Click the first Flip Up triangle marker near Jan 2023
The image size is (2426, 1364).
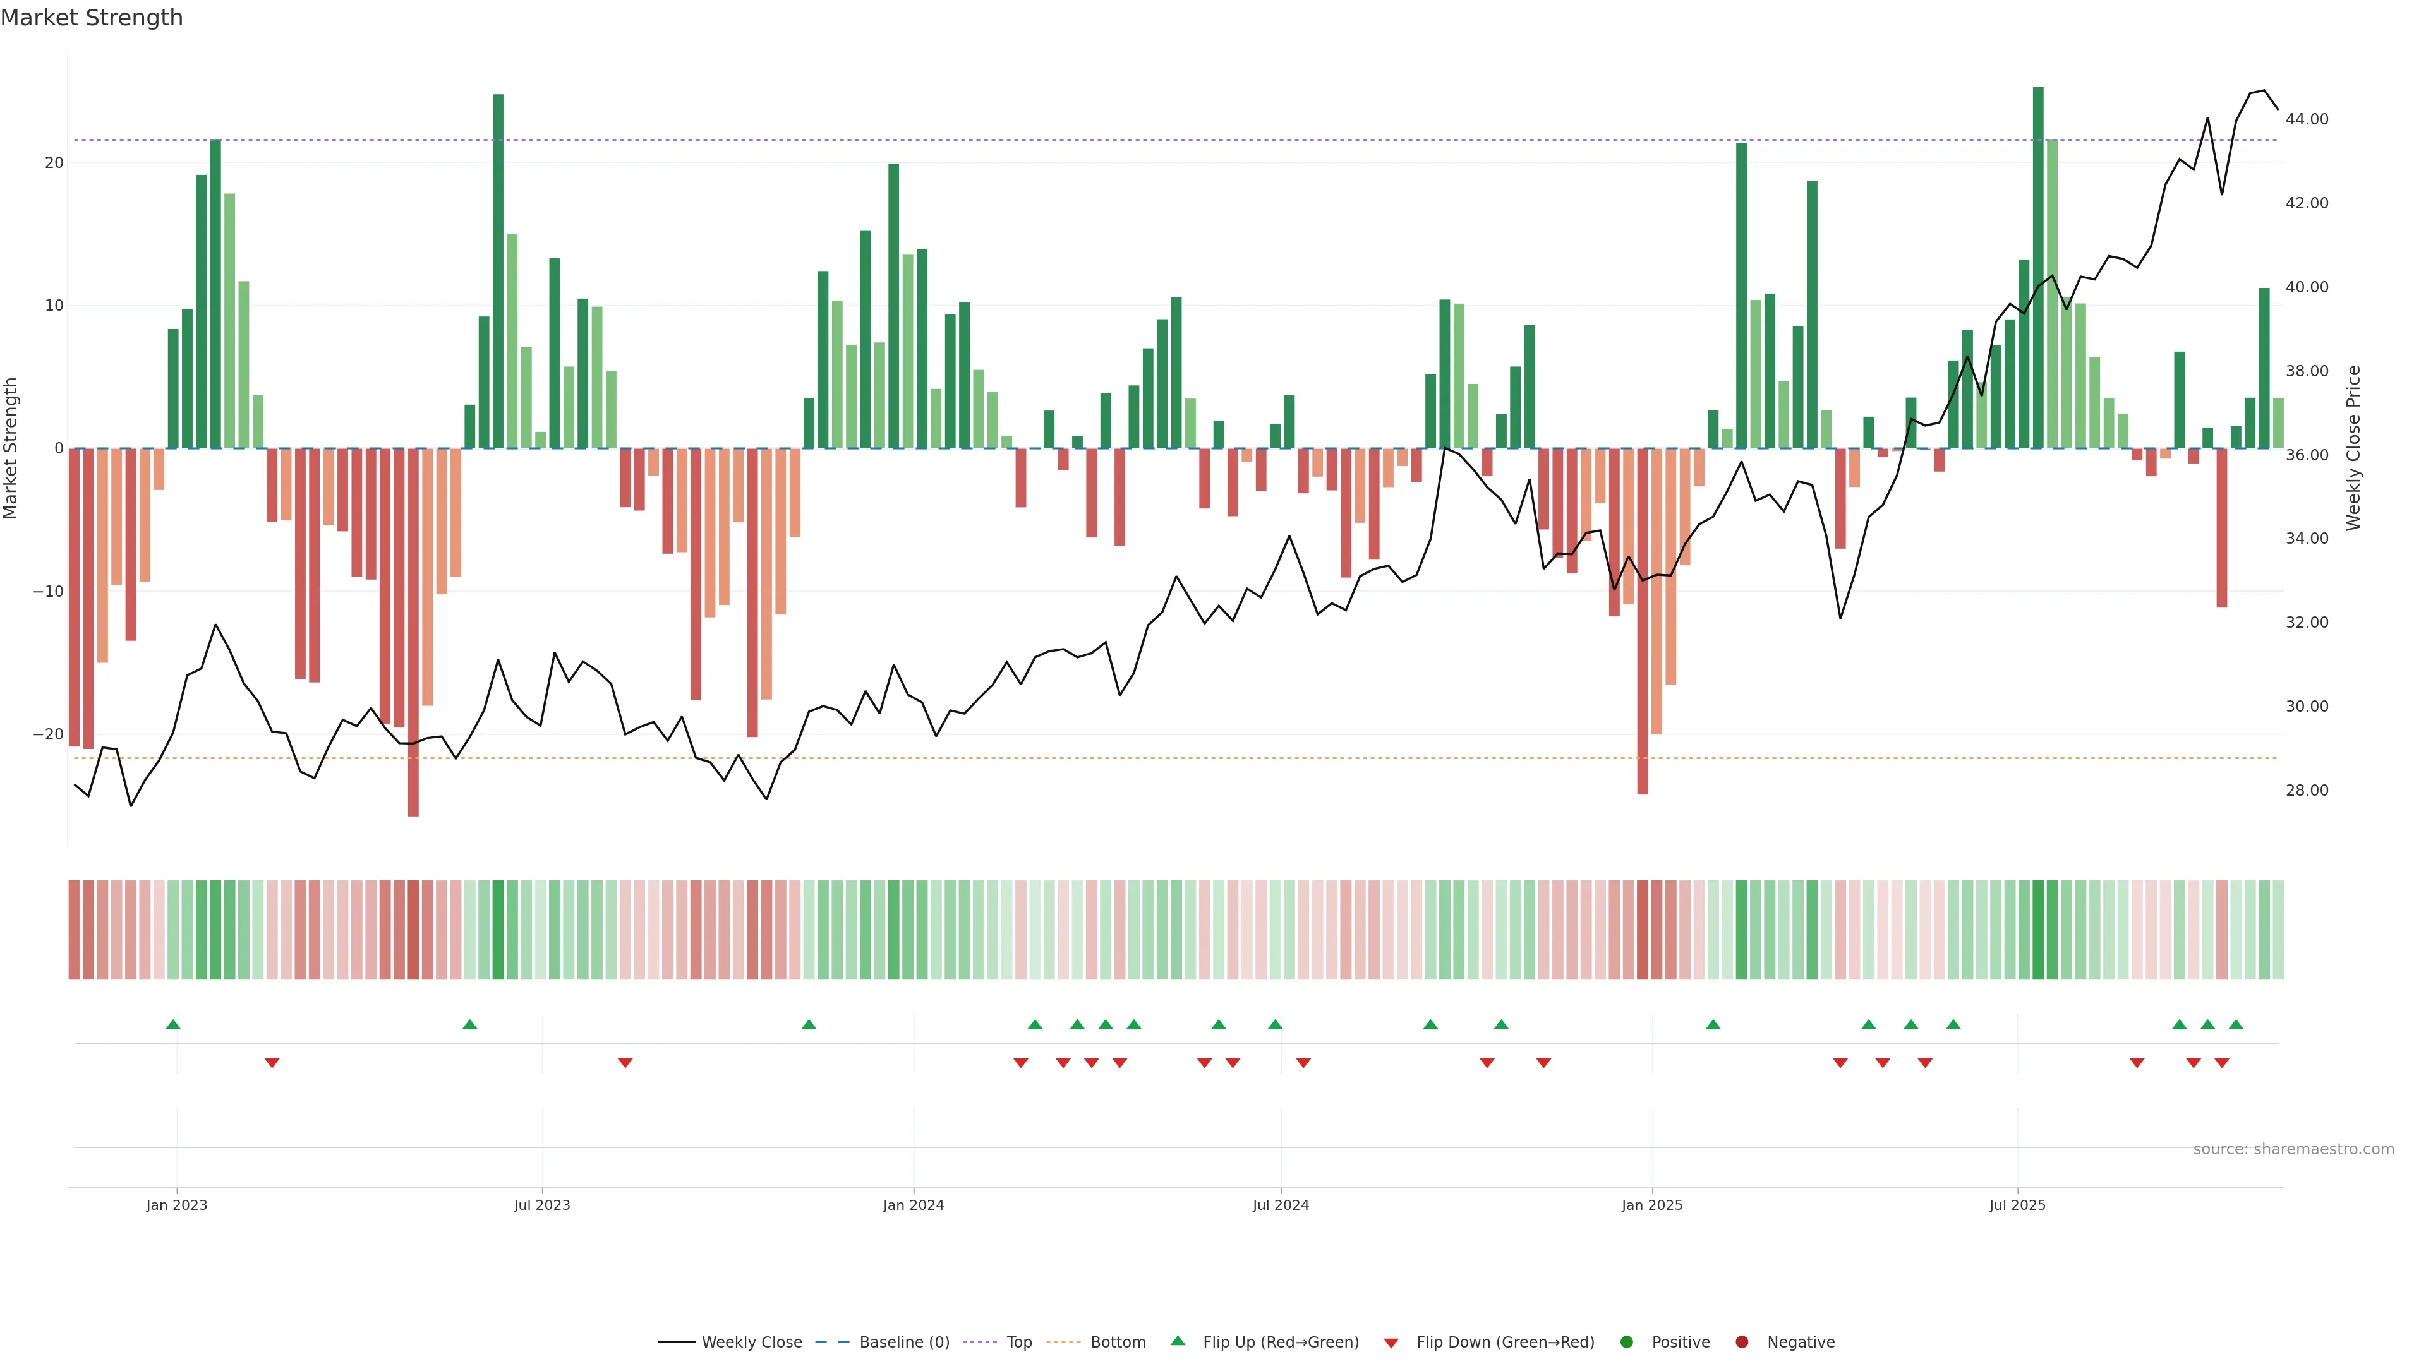pos(172,1024)
